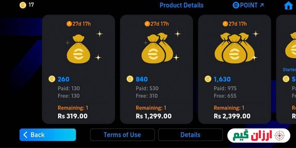Tap the coin icon beside 1,630

[208, 79]
